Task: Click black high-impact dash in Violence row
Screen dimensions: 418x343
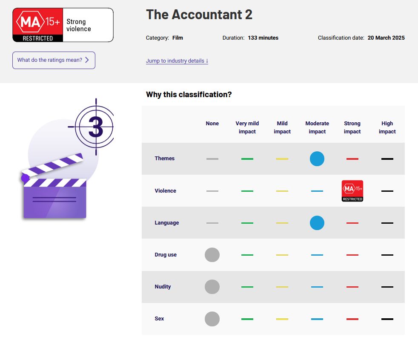Action: (387, 191)
